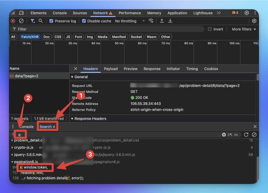This screenshot has width=268, height=193.
Task: Switch to the Application tab
Action: tap(177, 13)
